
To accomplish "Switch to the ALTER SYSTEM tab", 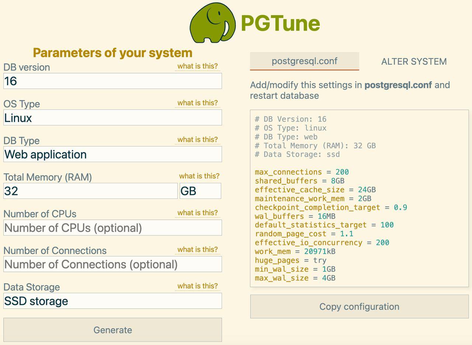I will pos(414,62).
